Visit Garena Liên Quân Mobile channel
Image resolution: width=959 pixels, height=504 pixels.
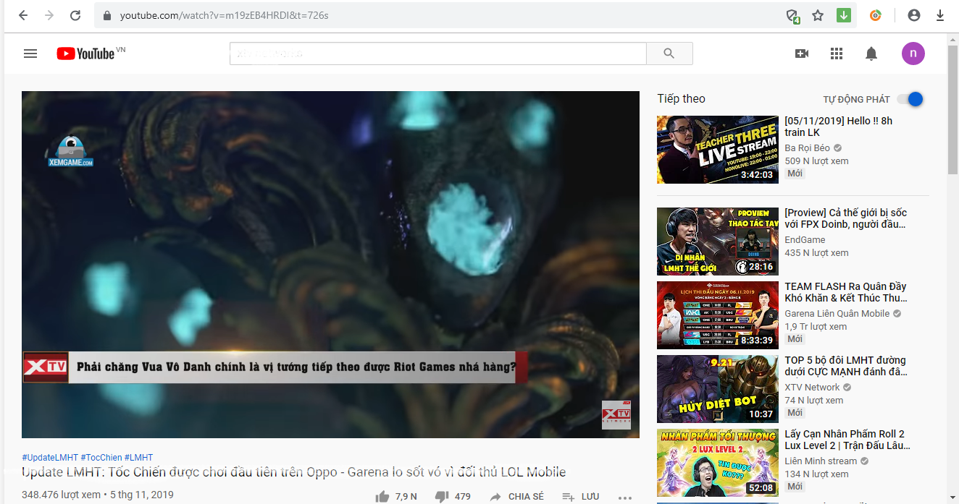point(837,313)
